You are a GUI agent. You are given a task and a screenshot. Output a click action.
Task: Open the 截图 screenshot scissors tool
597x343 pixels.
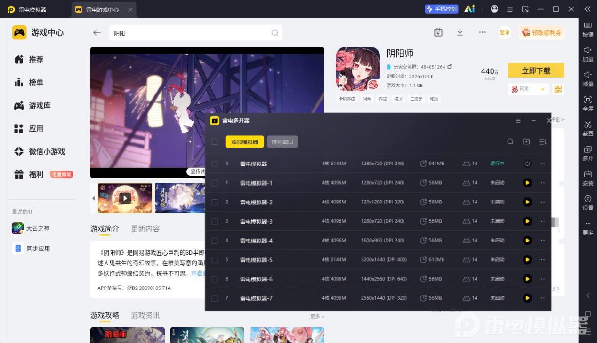[x=588, y=128]
